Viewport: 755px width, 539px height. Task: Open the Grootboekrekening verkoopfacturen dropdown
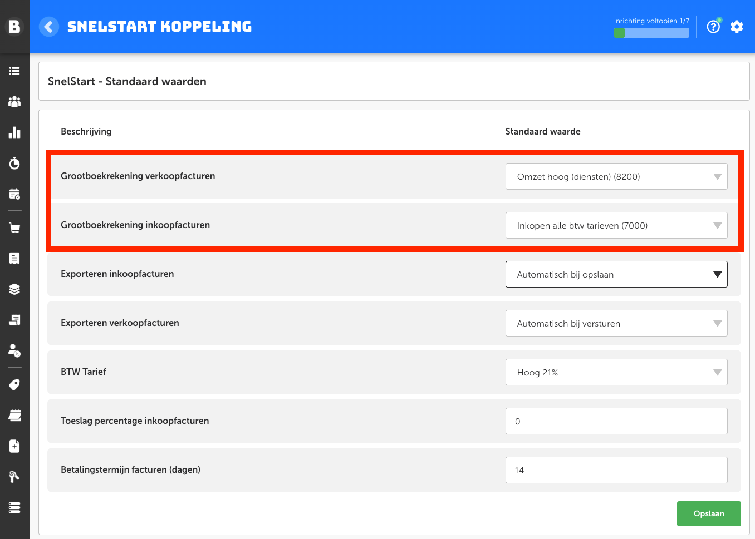click(616, 176)
